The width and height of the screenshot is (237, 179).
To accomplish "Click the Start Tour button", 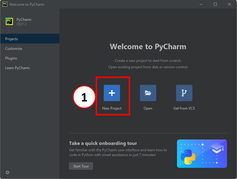I will pos(81,166).
